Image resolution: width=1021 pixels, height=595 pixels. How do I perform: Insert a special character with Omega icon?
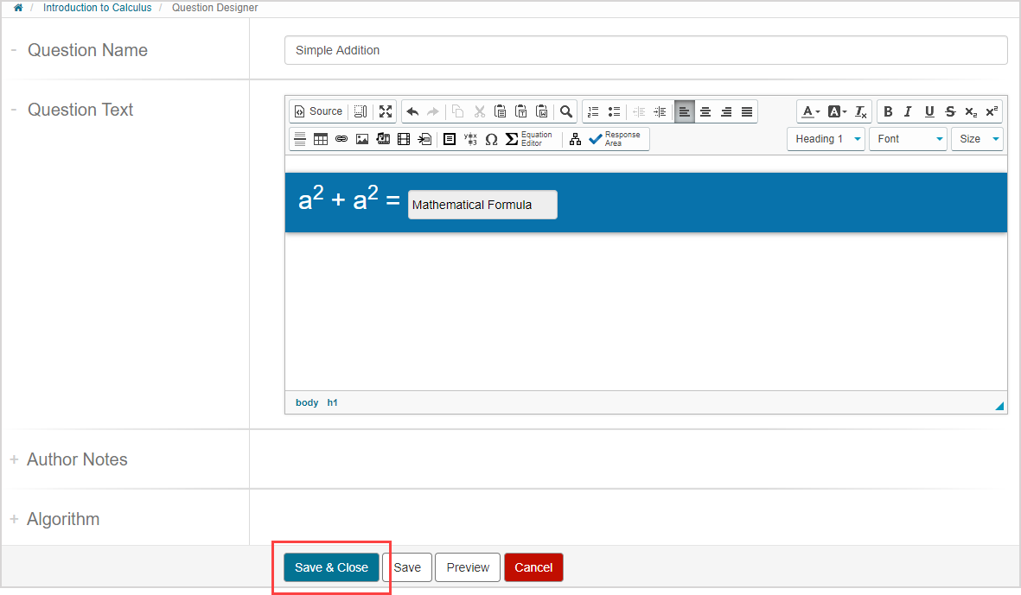(x=491, y=139)
